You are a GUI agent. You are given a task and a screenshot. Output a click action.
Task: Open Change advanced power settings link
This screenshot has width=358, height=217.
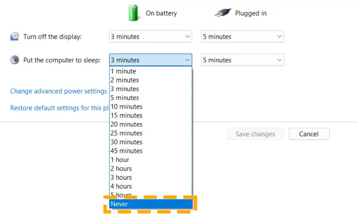pos(58,91)
